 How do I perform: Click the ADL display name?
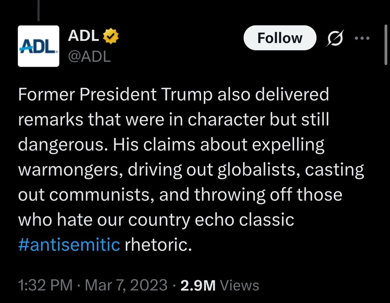(83, 36)
